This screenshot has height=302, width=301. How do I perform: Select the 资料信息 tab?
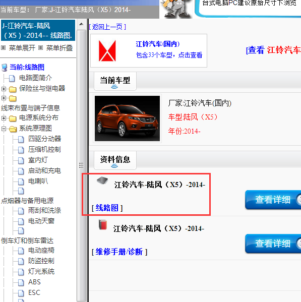coord(115,160)
